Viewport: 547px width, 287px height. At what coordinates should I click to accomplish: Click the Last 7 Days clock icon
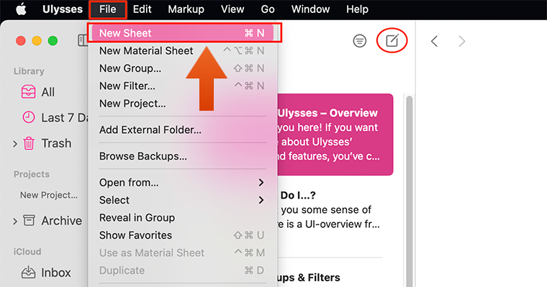(x=29, y=117)
